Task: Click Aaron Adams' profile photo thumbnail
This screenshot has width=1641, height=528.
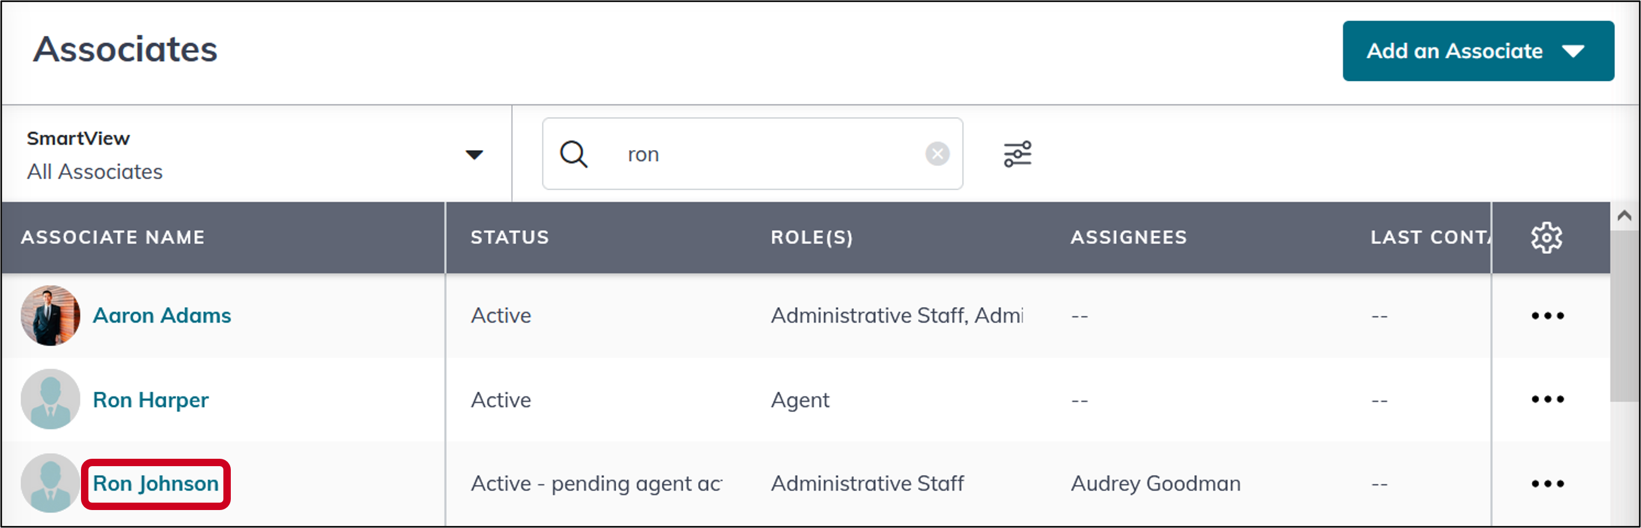Action: (50, 315)
